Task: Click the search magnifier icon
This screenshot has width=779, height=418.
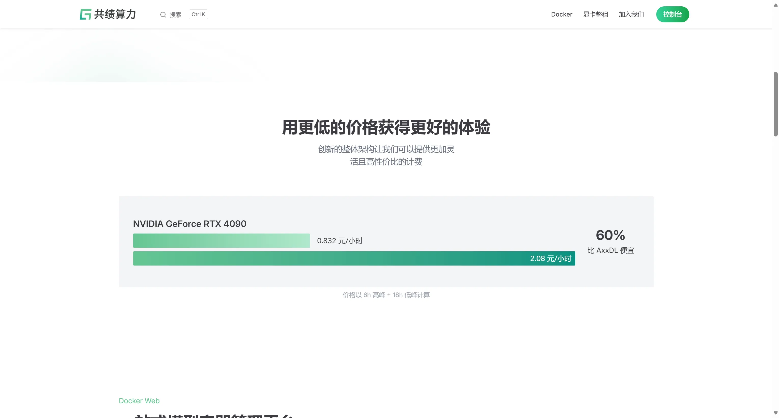Action: (x=163, y=15)
